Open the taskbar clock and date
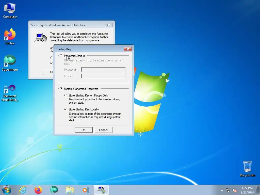The height and width of the screenshot is (195, 260). [247, 190]
